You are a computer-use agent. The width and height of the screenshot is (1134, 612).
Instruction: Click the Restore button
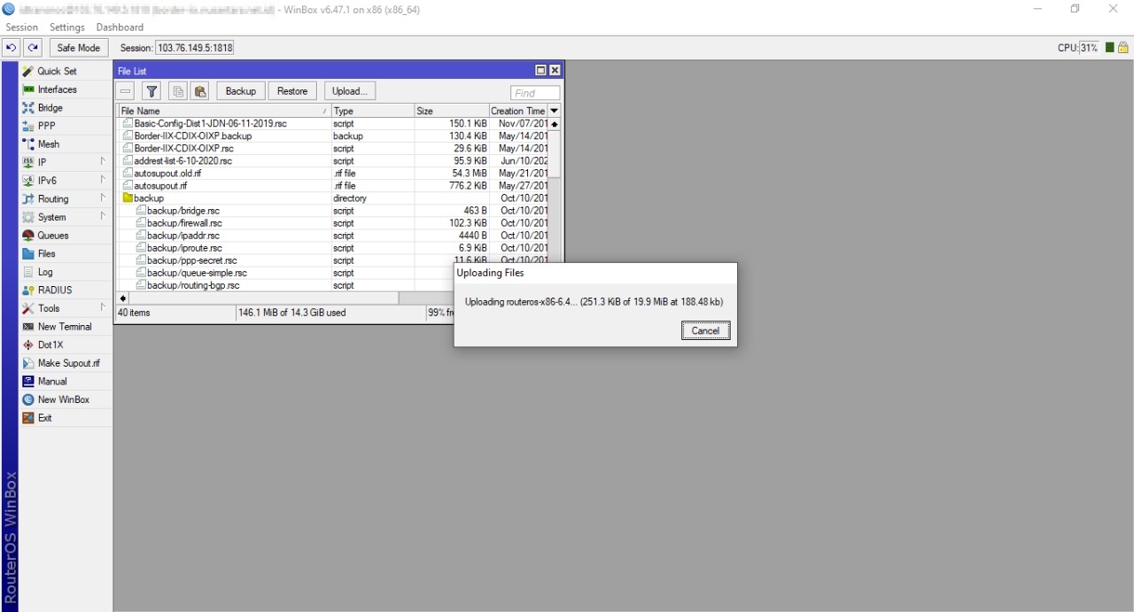[x=292, y=91]
